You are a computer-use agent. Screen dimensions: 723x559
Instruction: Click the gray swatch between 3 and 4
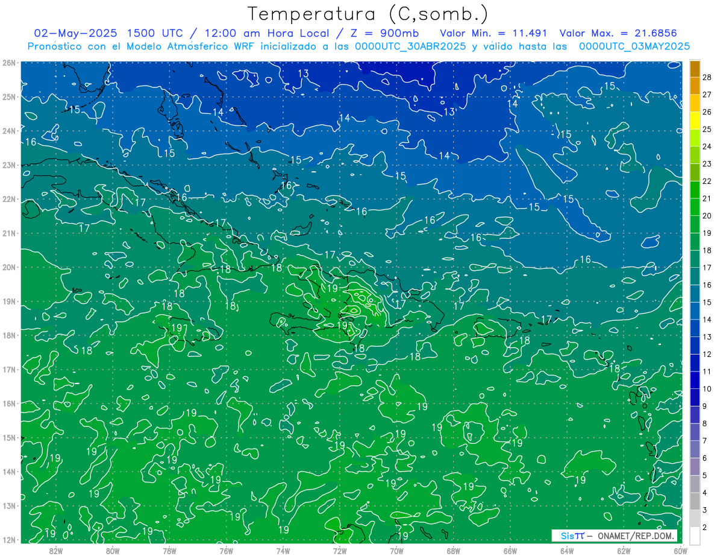pyautogui.click(x=695, y=502)
